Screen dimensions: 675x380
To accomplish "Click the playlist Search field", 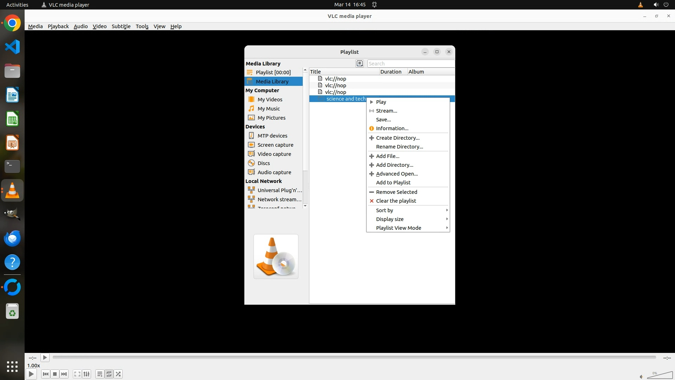I will pos(410,64).
